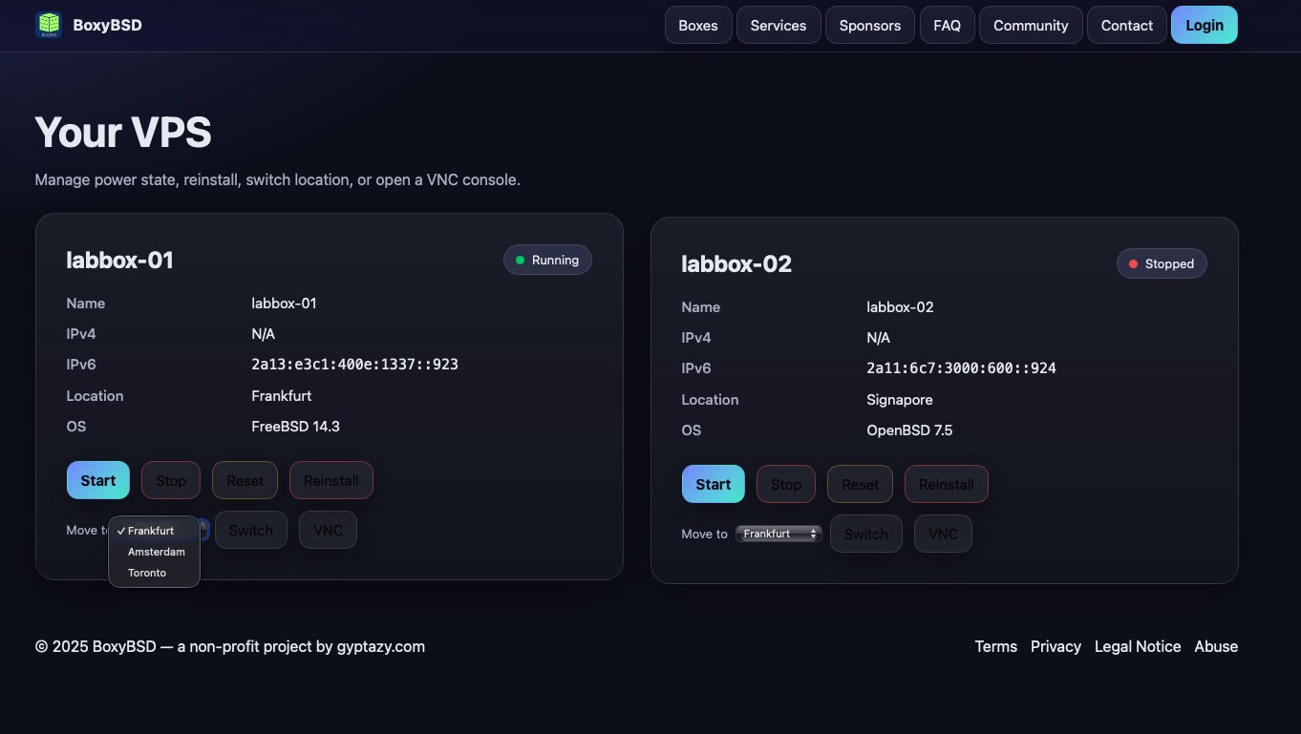This screenshot has height=734, width=1301.
Task: Open labbox-02 Move to location selector
Action: coord(778,534)
